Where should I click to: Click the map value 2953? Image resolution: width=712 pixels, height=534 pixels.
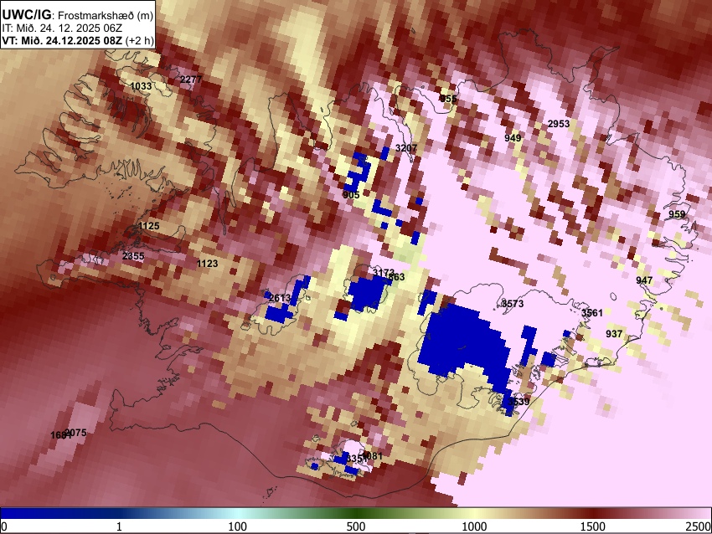559,124
